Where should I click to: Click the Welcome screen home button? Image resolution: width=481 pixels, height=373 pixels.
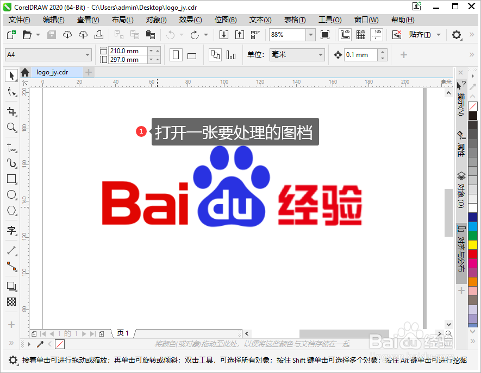click(25, 72)
